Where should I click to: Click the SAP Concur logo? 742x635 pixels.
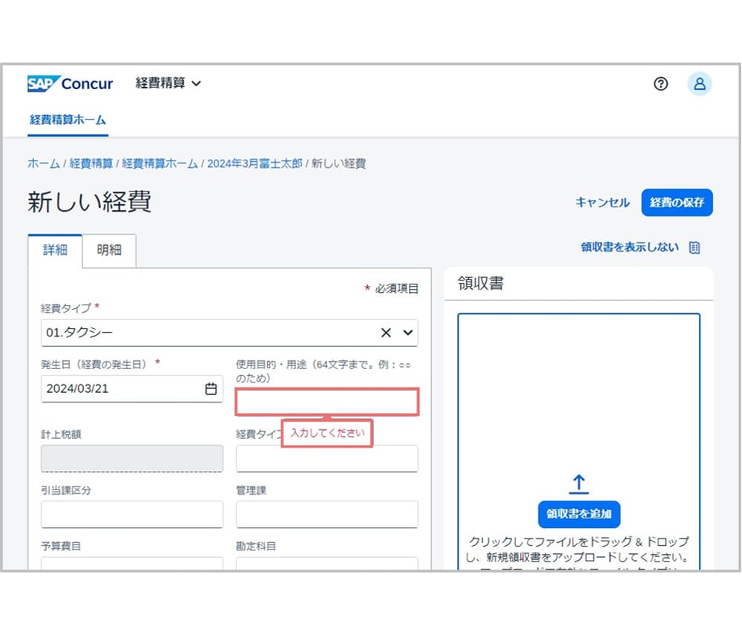coord(69,83)
